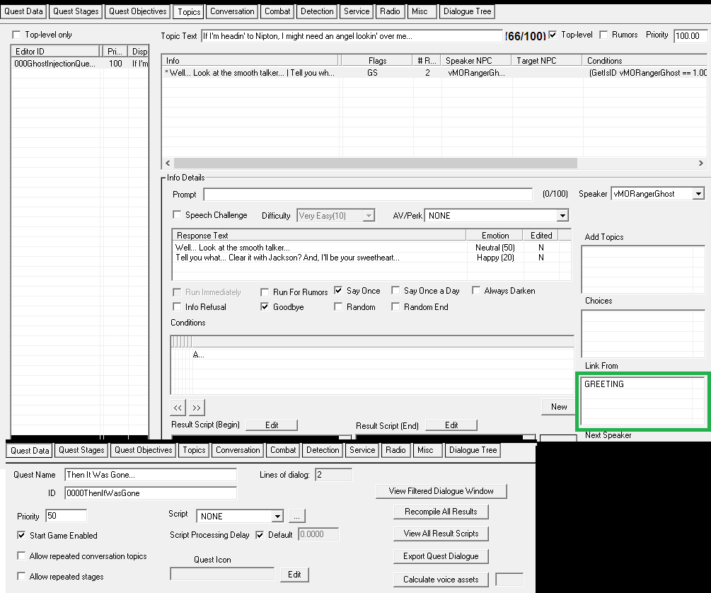The height and width of the screenshot is (593, 711).
Task: Select topic 000GhostInjectionQue... in list
Action: [80, 64]
